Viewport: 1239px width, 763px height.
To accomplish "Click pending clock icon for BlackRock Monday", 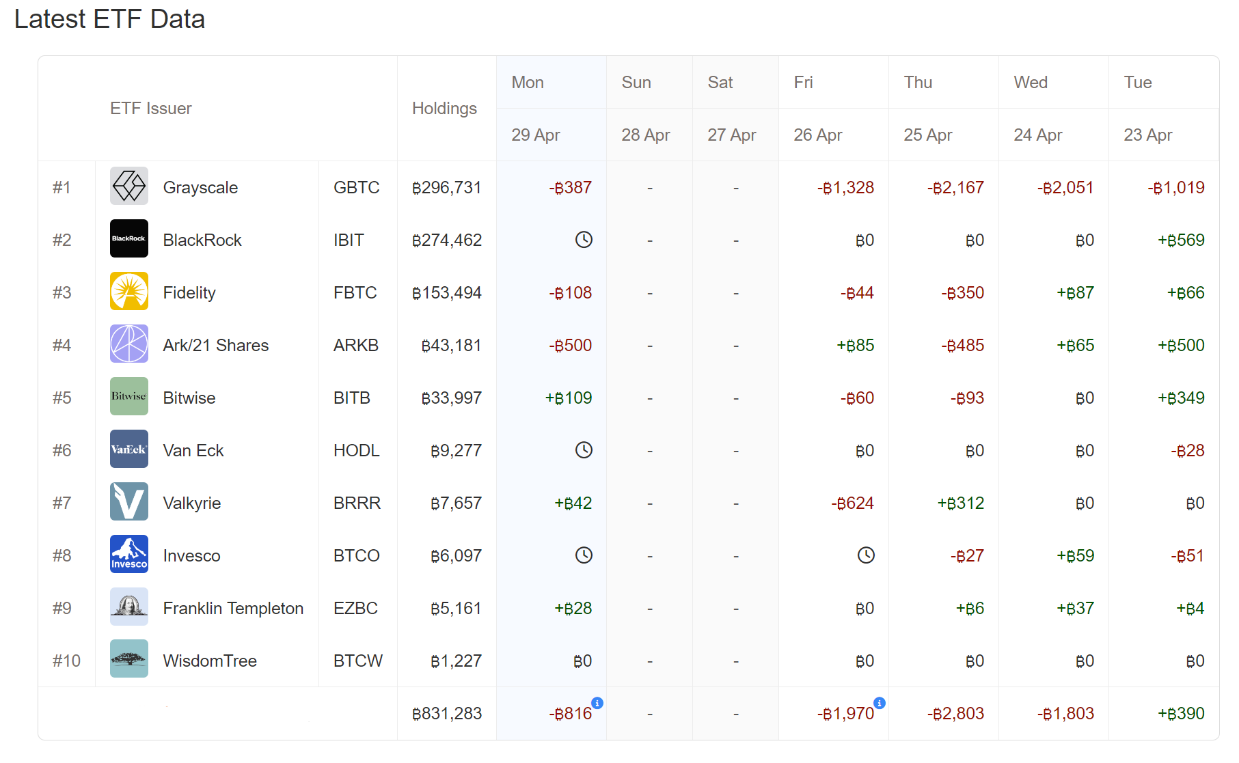I will click(584, 240).
